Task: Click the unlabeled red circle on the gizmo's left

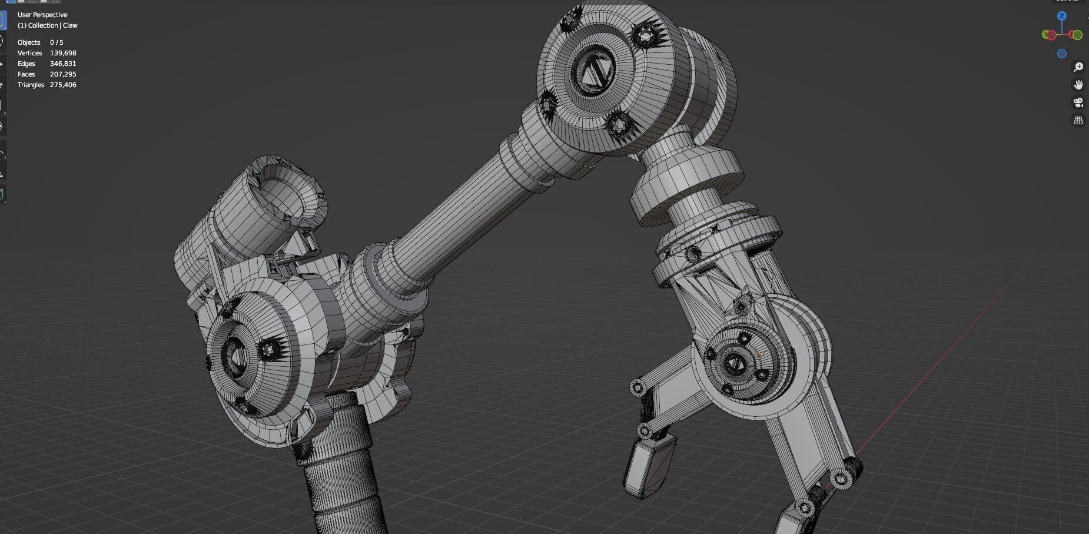Action: 1051,35
